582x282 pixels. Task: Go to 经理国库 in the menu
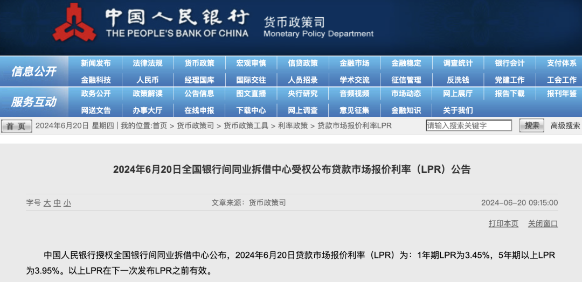click(x=199, y=80)
